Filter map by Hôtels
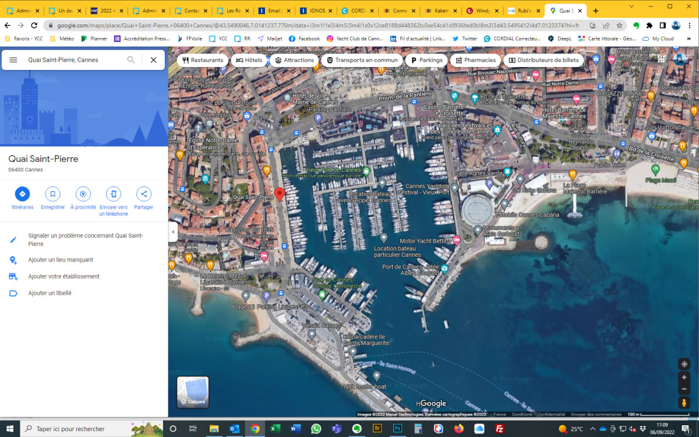699x437 pixels. tap(249, 60)
